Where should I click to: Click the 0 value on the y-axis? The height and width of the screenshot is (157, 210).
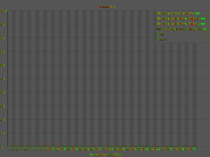(x=2, y=147)
